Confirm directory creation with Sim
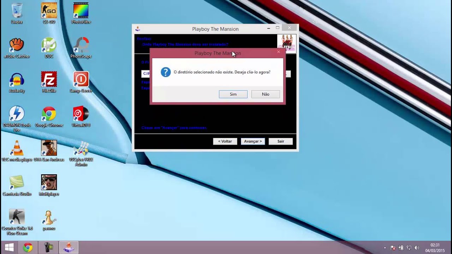 (x=233, y=94)
